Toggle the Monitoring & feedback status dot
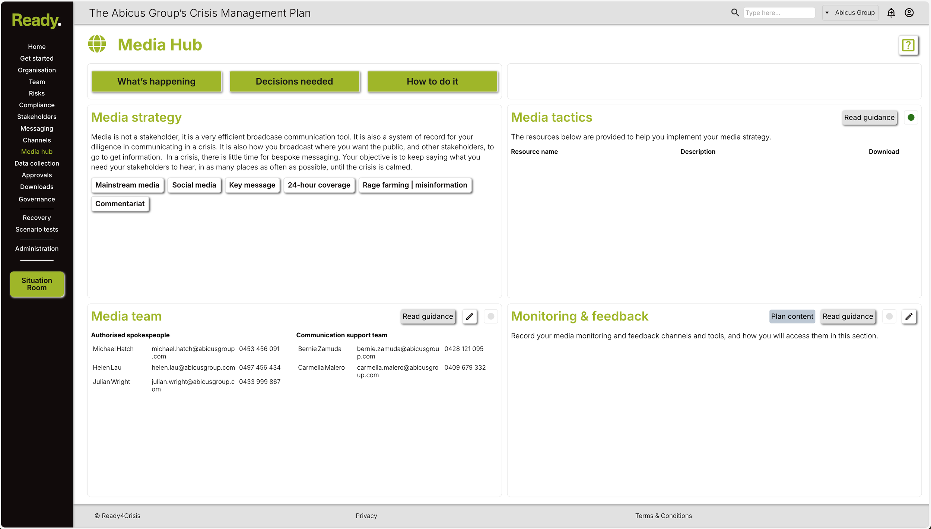This screenshot has height=529, width=931. coord(889,316)
